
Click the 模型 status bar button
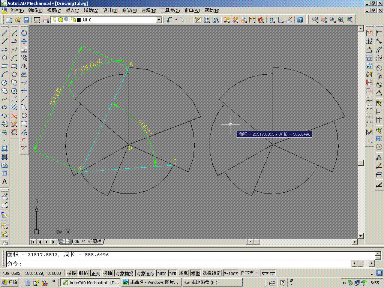pos(195,273)
